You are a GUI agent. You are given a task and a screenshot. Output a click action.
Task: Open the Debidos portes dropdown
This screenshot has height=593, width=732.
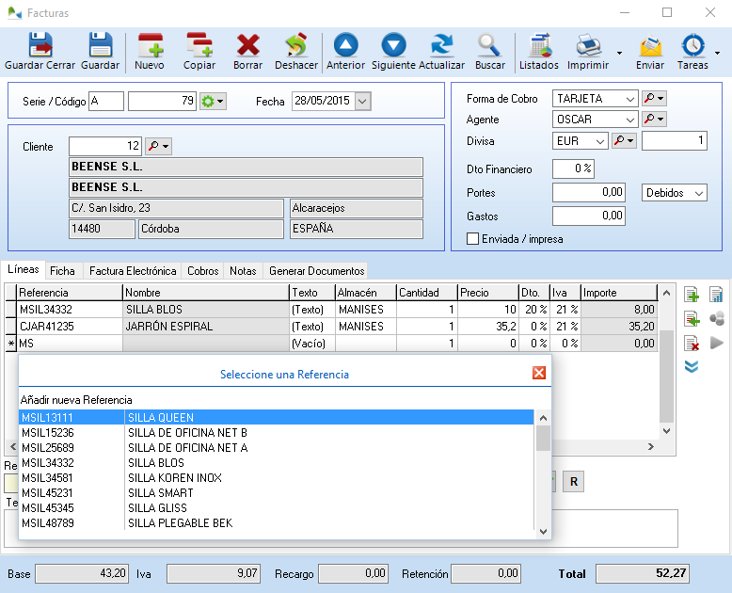(x=697, y=192)
